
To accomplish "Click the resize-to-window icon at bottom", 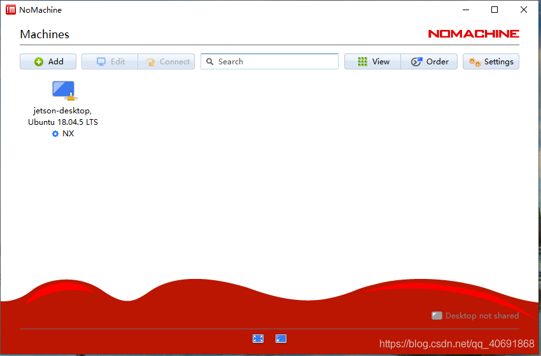I will 281,339.
